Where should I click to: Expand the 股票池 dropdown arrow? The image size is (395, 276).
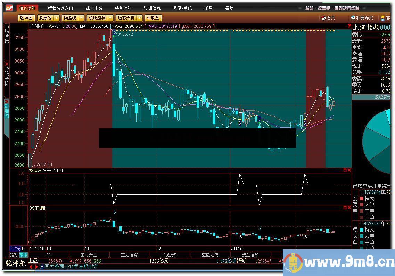click(x=56, y=18)
